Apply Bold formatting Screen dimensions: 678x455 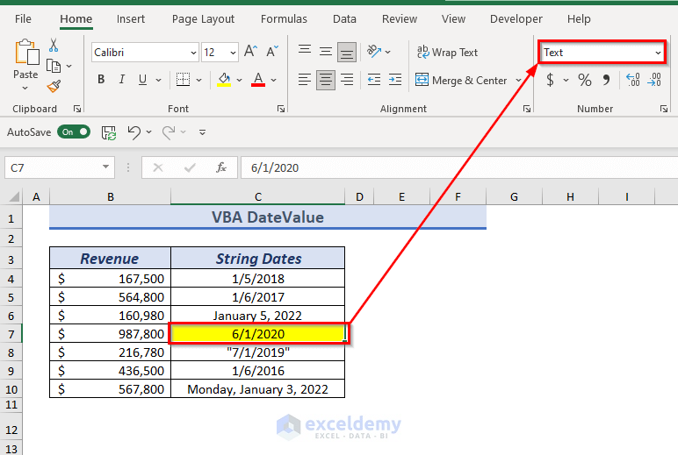point(101,80)
